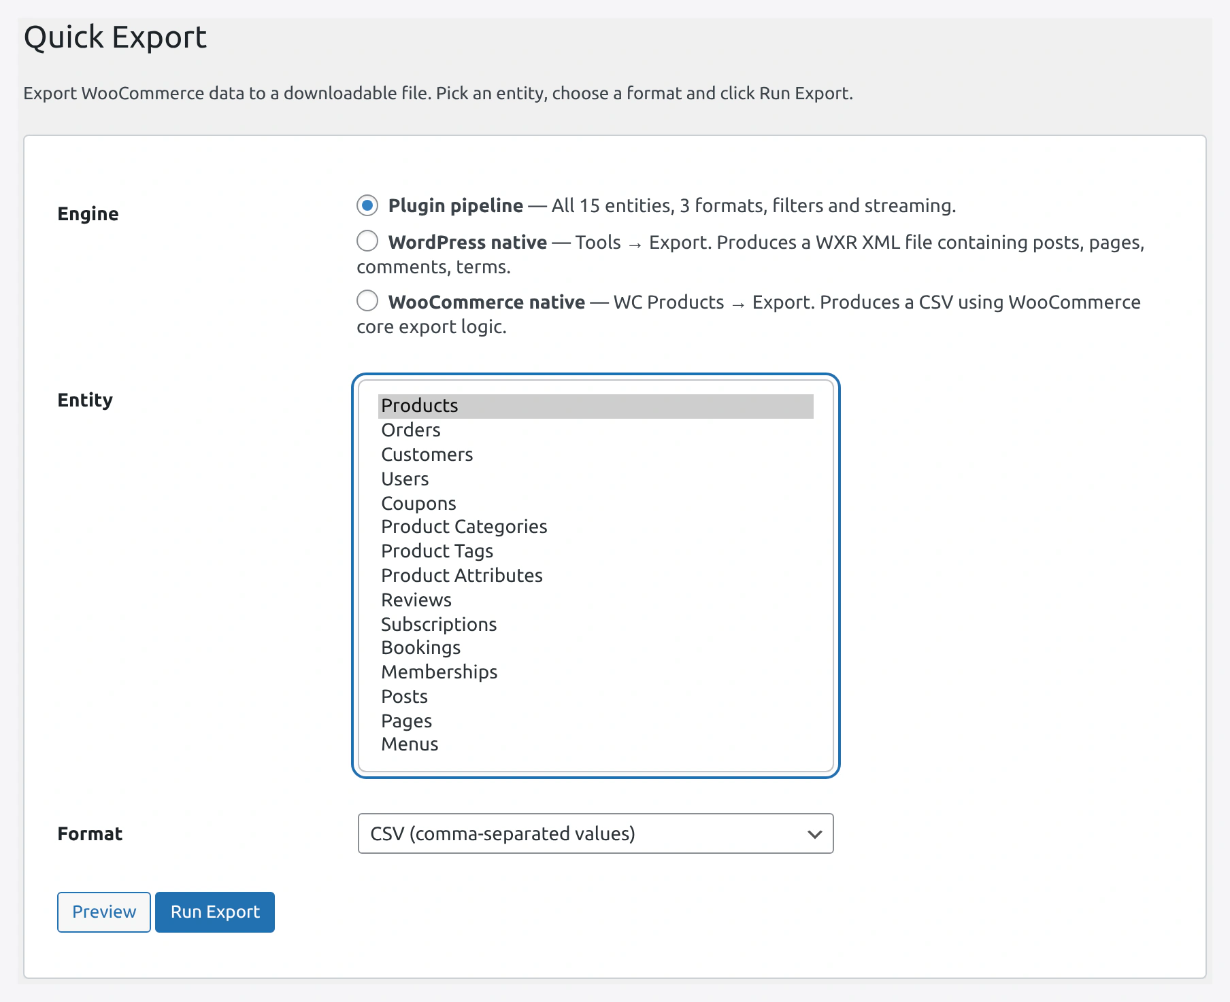Select the Users entity
The height and width of the screenshot is (1002, 1230).
pyautogui.click(x=595, y=479)
